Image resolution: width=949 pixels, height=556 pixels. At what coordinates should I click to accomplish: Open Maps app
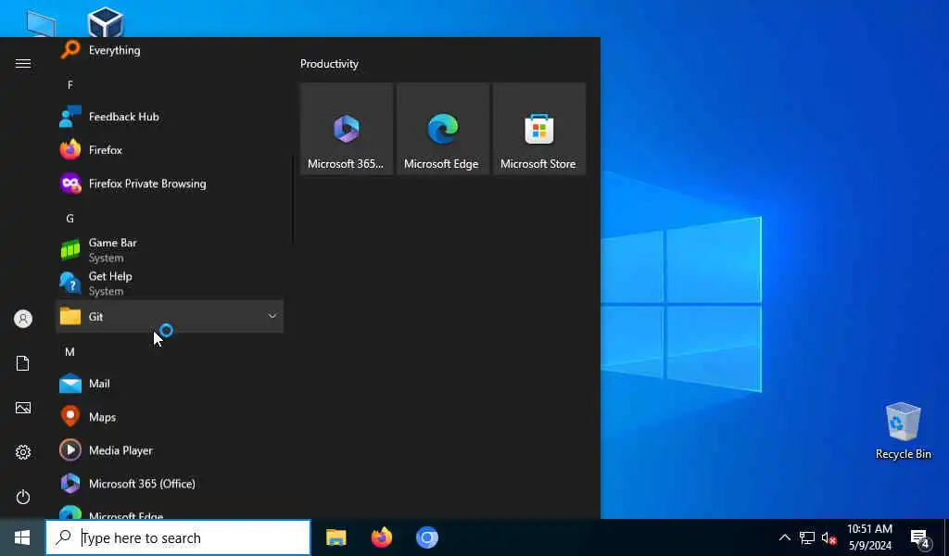pos(170,417)
